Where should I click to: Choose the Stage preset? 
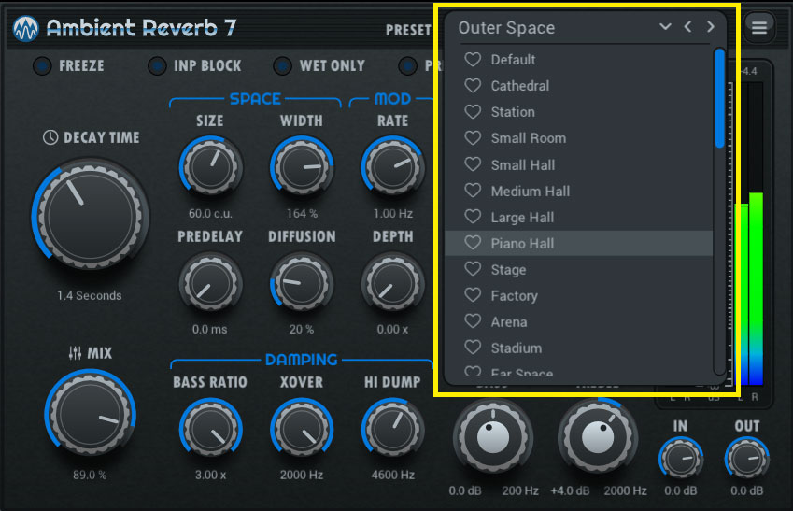pos(578,270)
